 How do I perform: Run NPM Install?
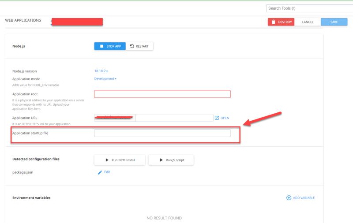120,160
